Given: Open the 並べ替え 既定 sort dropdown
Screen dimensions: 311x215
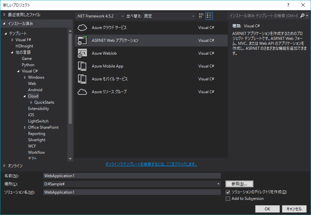Looking at the screenshot, I should coord(169,16).
